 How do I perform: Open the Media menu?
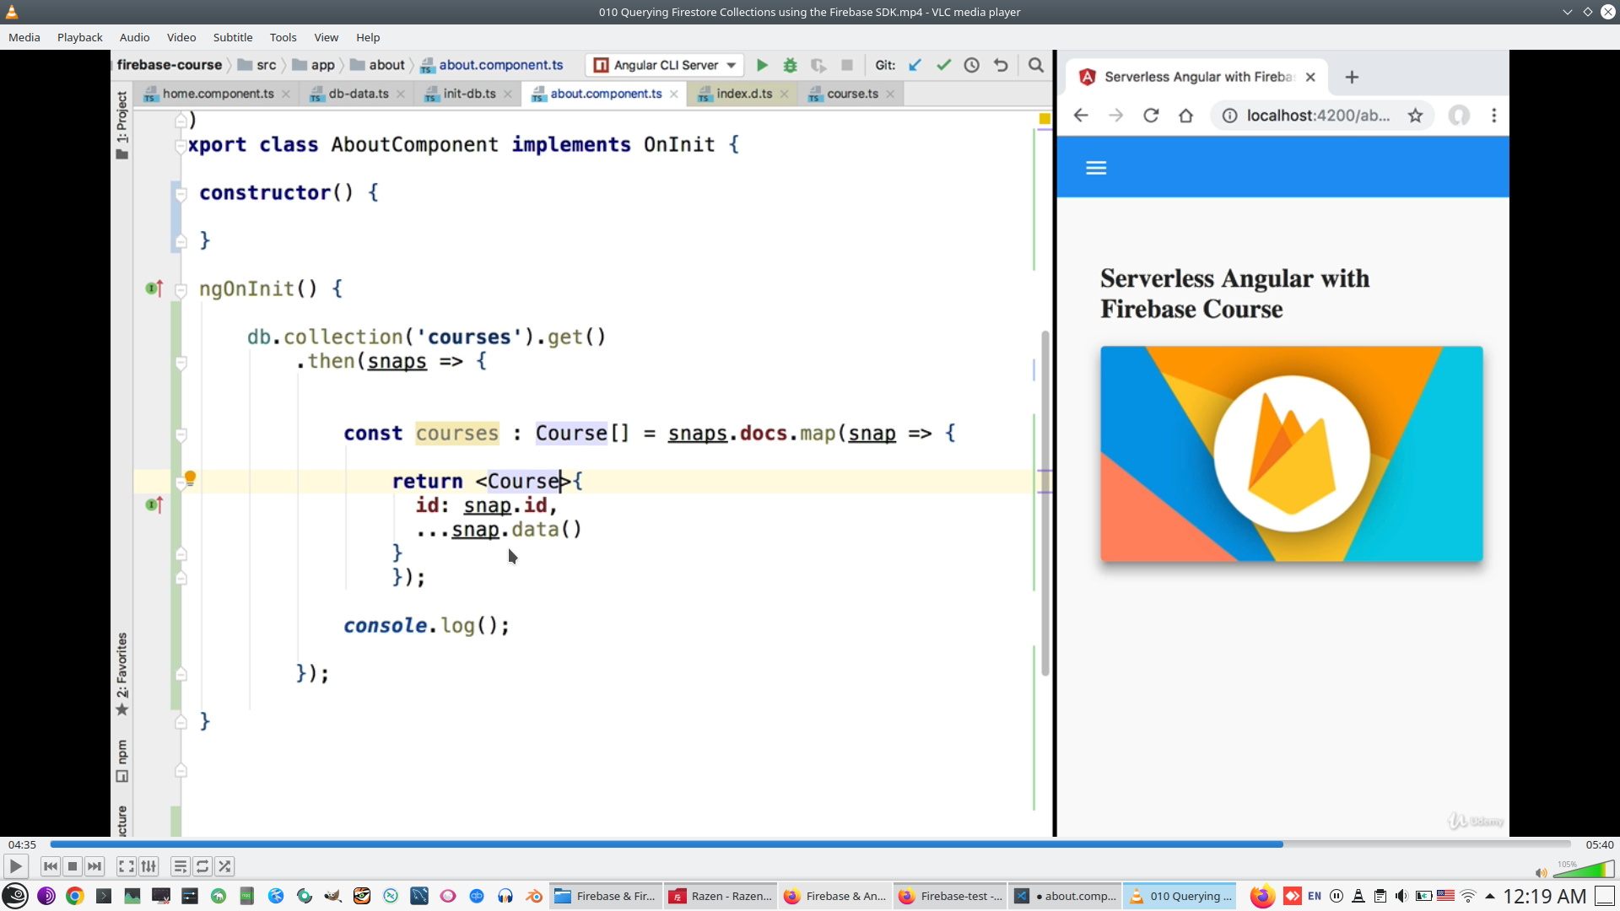point(24,37)
